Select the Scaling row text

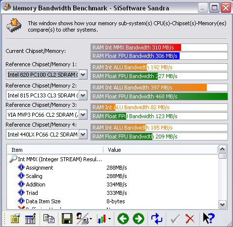(x=34, y=176)
